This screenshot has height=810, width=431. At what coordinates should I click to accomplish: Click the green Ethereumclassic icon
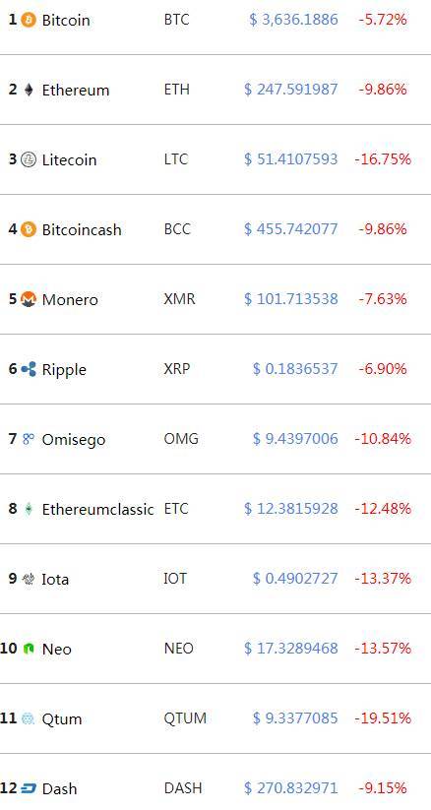[x=29, y=509]
